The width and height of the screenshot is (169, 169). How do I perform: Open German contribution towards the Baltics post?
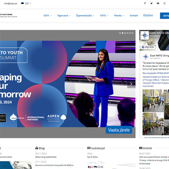pyautogui.click(x=54, y=165)
